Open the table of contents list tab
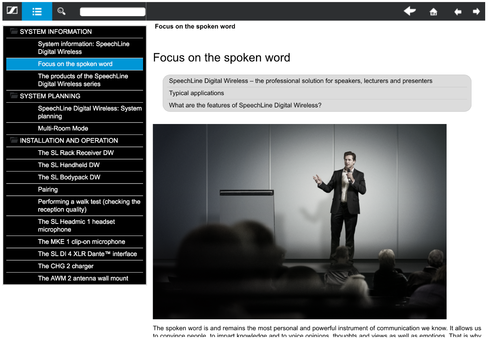This screenshot has width=488, height=339. click(37, 11)
